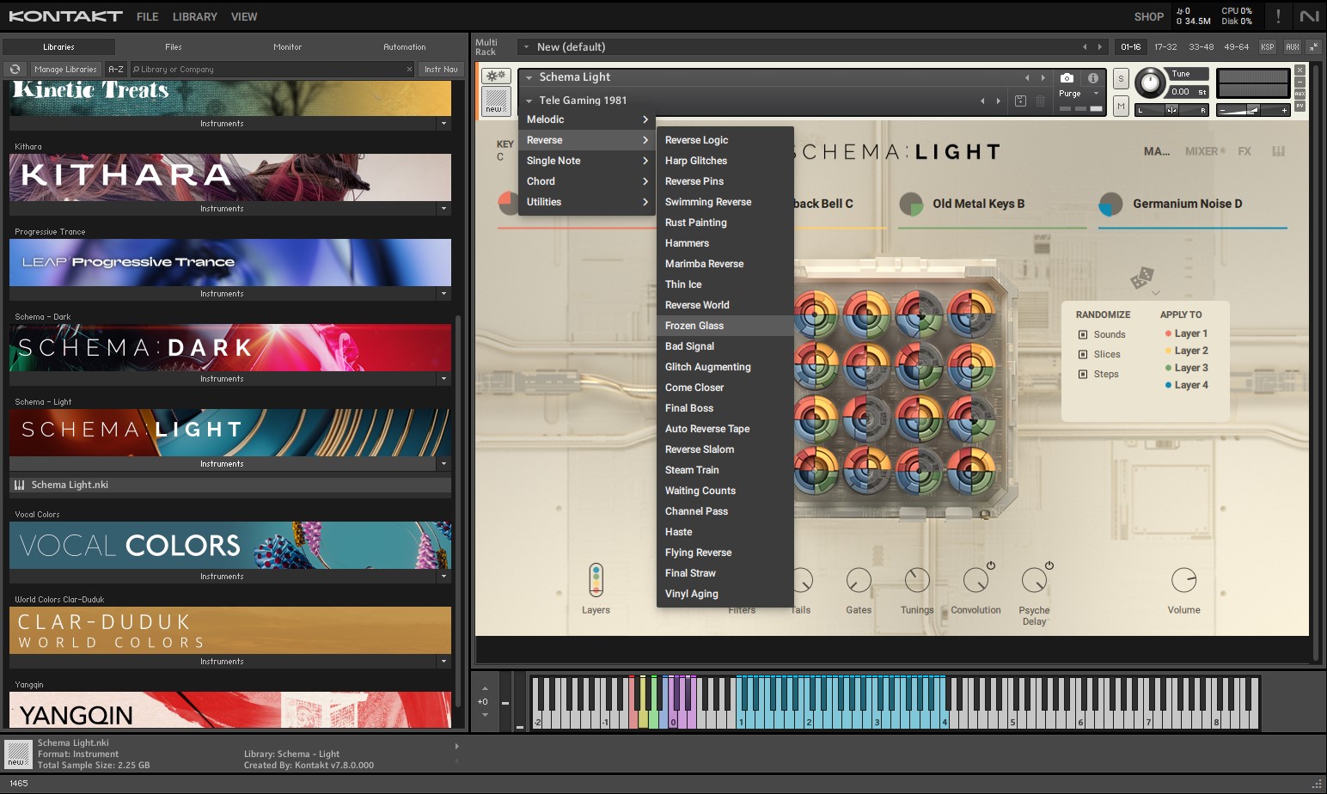This screenshot has height=794, width=1327.
Task: Toggle the Slices randomize checkbox
Action: pyautogui.click(x=1083, y=355)
